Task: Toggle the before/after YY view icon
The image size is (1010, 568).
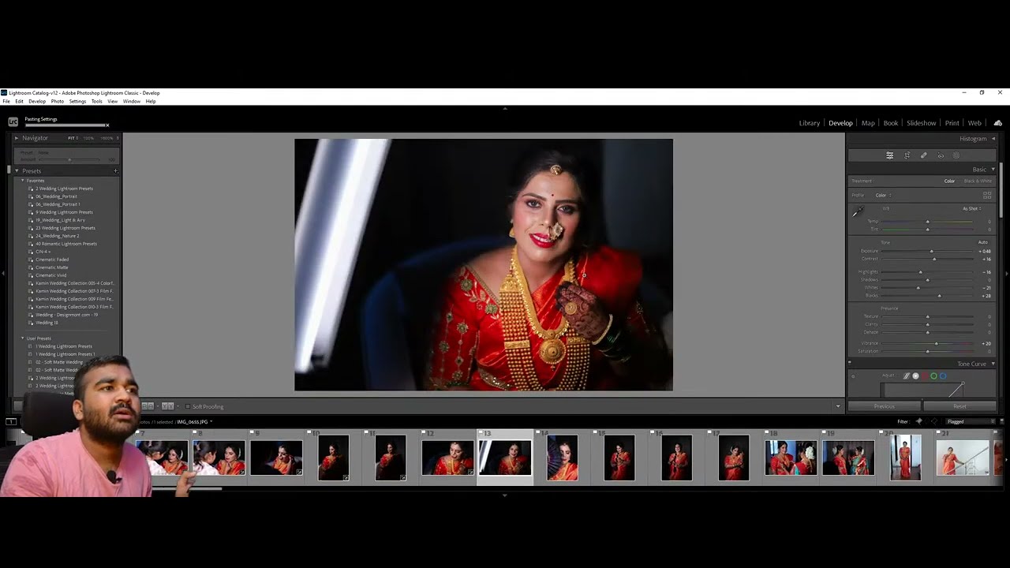Action: coord(167,406)
